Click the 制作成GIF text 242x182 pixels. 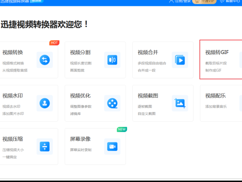click(213, 71)
